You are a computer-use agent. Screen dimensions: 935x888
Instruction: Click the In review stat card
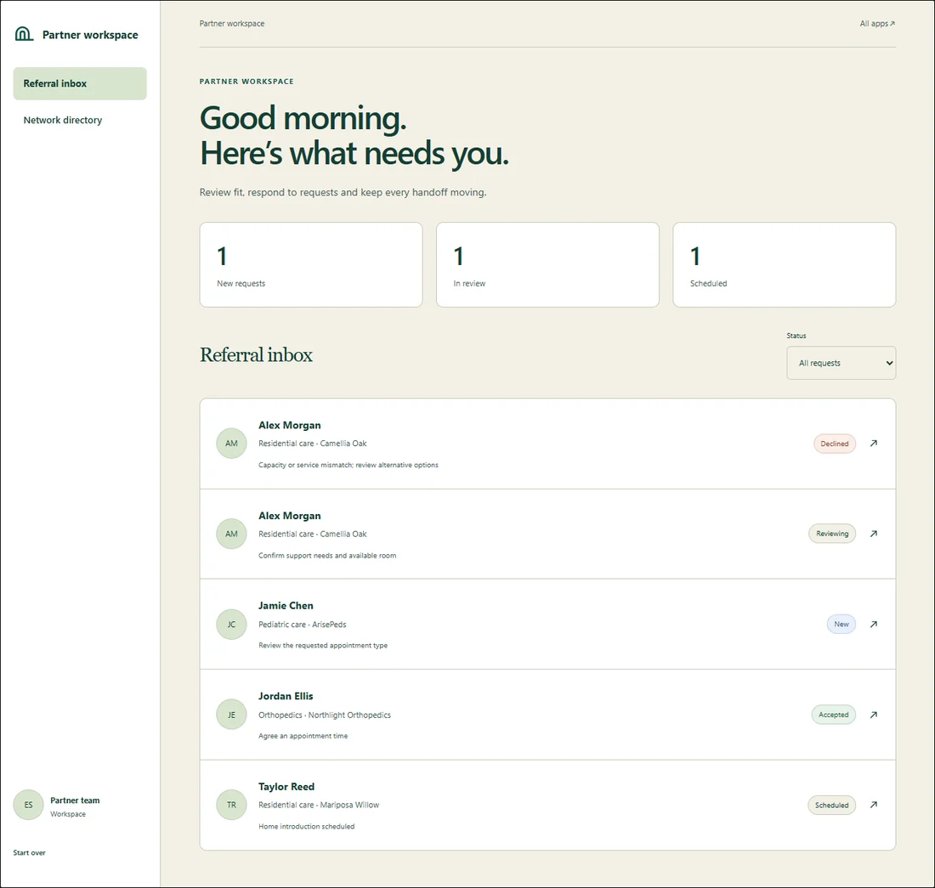click(547, 265)
